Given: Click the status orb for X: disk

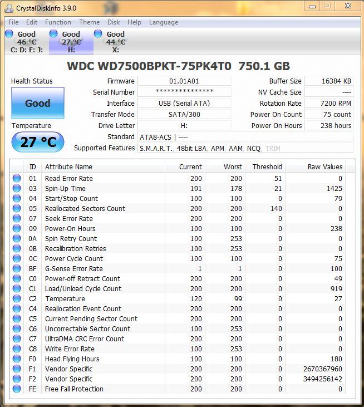Looking at the screenshot, I should [98, 34].
